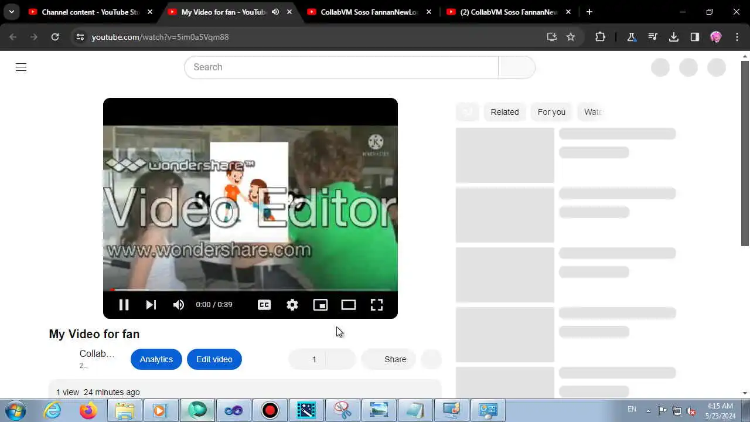
Task: Mute the tab via speaker icon
Action: [275, 12]
